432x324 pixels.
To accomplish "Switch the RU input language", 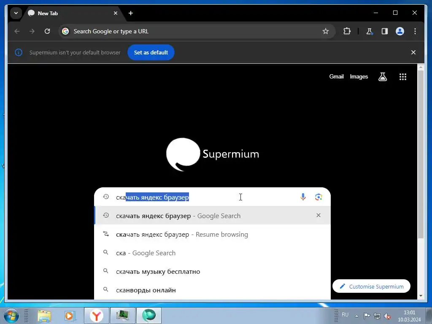I will 345,315.
